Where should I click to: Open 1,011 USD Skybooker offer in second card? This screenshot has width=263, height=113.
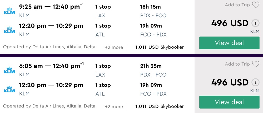click(x=159, y=106)
